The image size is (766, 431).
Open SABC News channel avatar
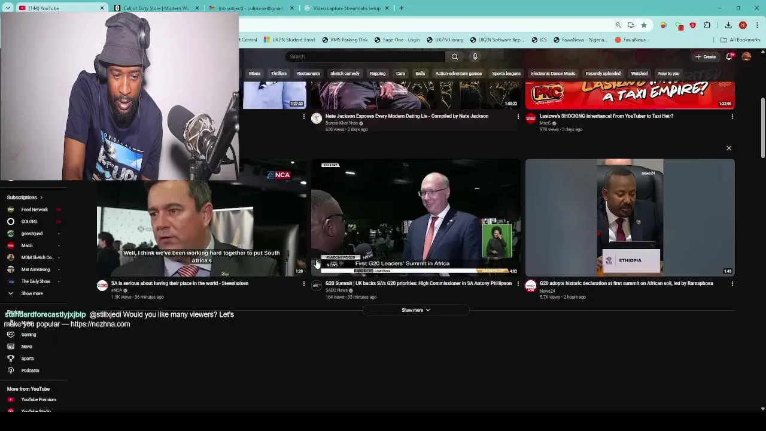pyautogui.click(x=317, y=286)
